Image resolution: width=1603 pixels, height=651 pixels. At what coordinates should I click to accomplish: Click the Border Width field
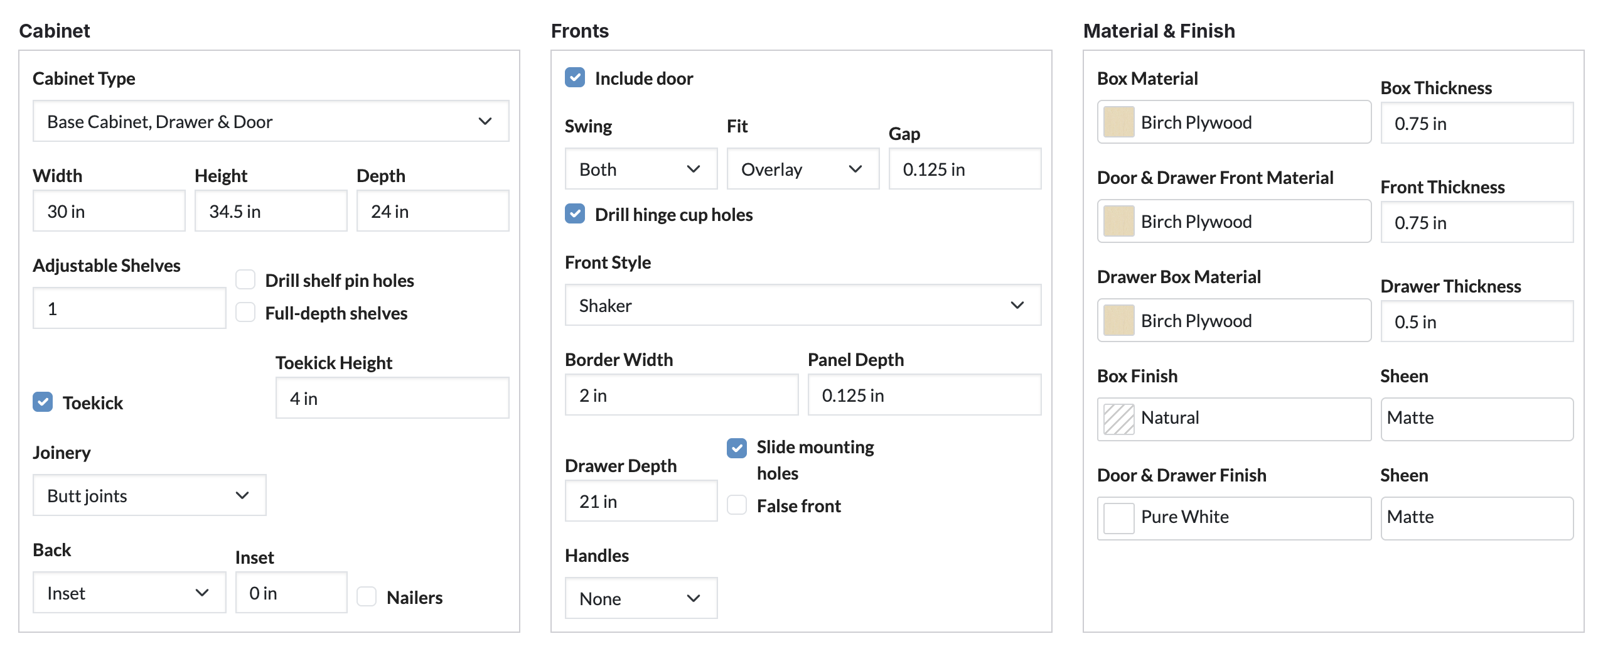click(682, 395)
